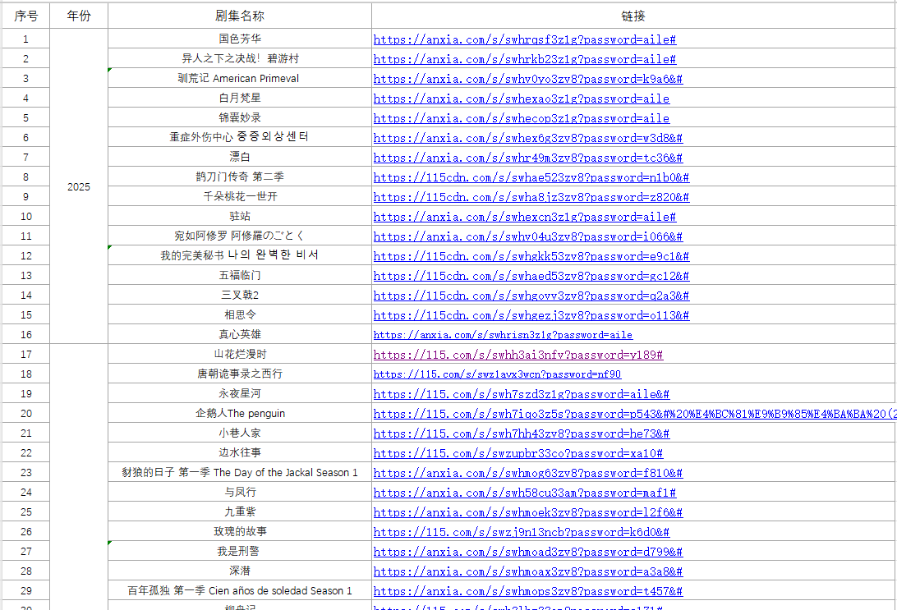This screenshot has width=897, height=610.
Task: Open the Day of the Jackal link
Action: click(x=528, y=474)
